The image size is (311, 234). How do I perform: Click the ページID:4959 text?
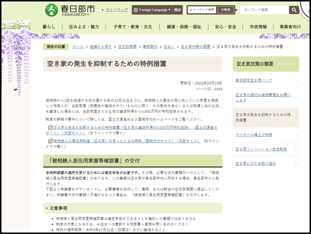point(209,89)
